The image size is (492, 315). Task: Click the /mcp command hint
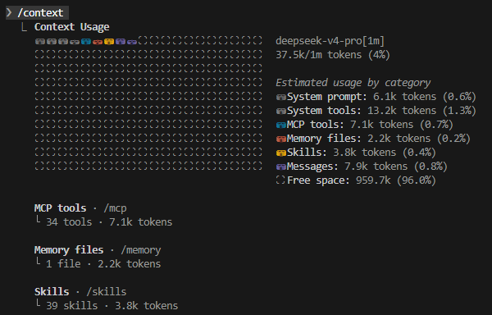coord(115,208)
